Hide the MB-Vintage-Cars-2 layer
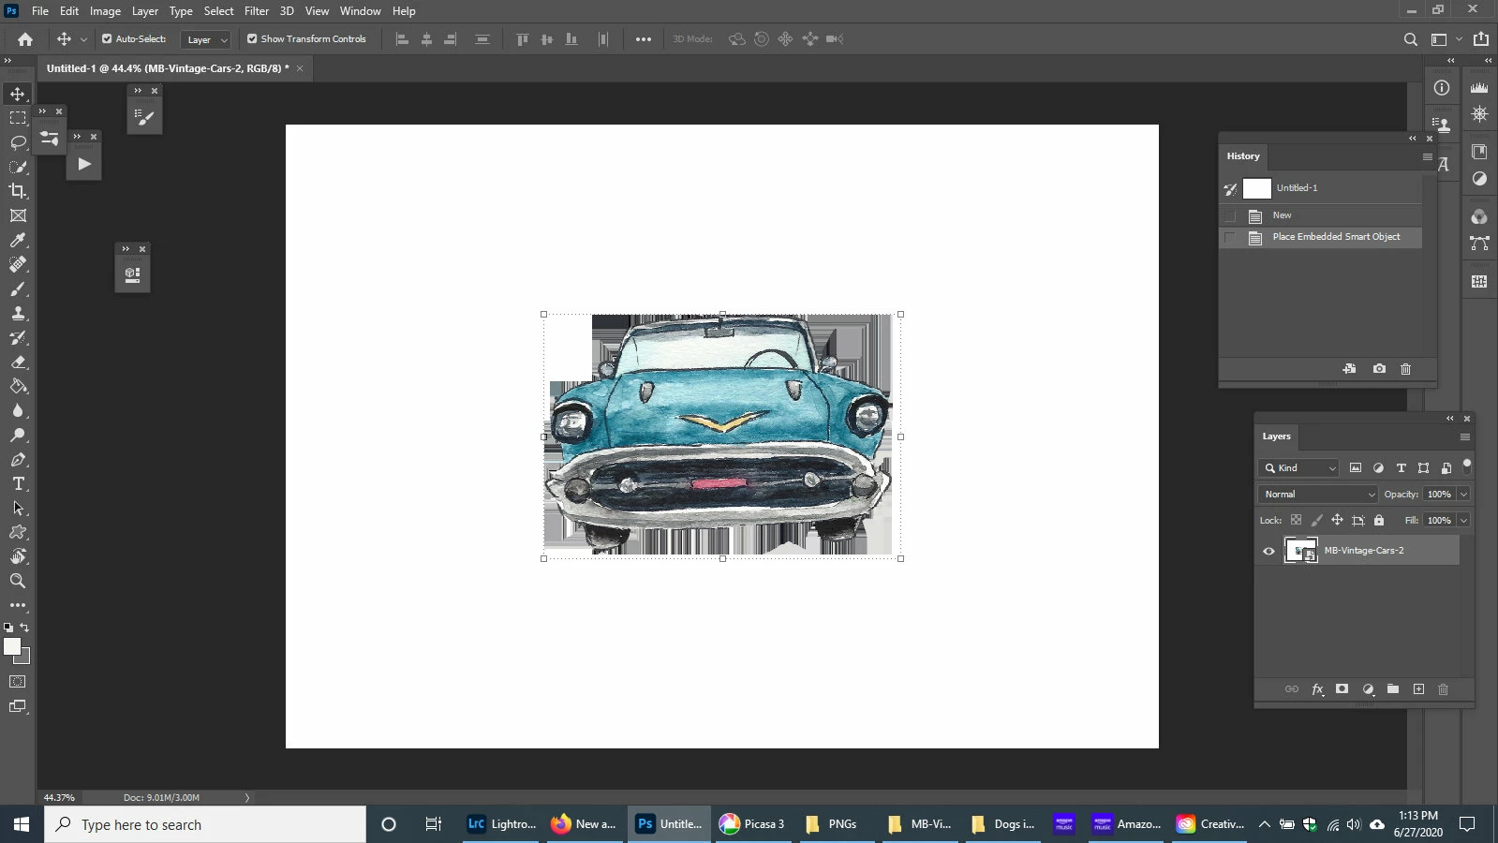Image resolution: width=1498 pixels, height=843 pixels. click(x=1268, y=551)
